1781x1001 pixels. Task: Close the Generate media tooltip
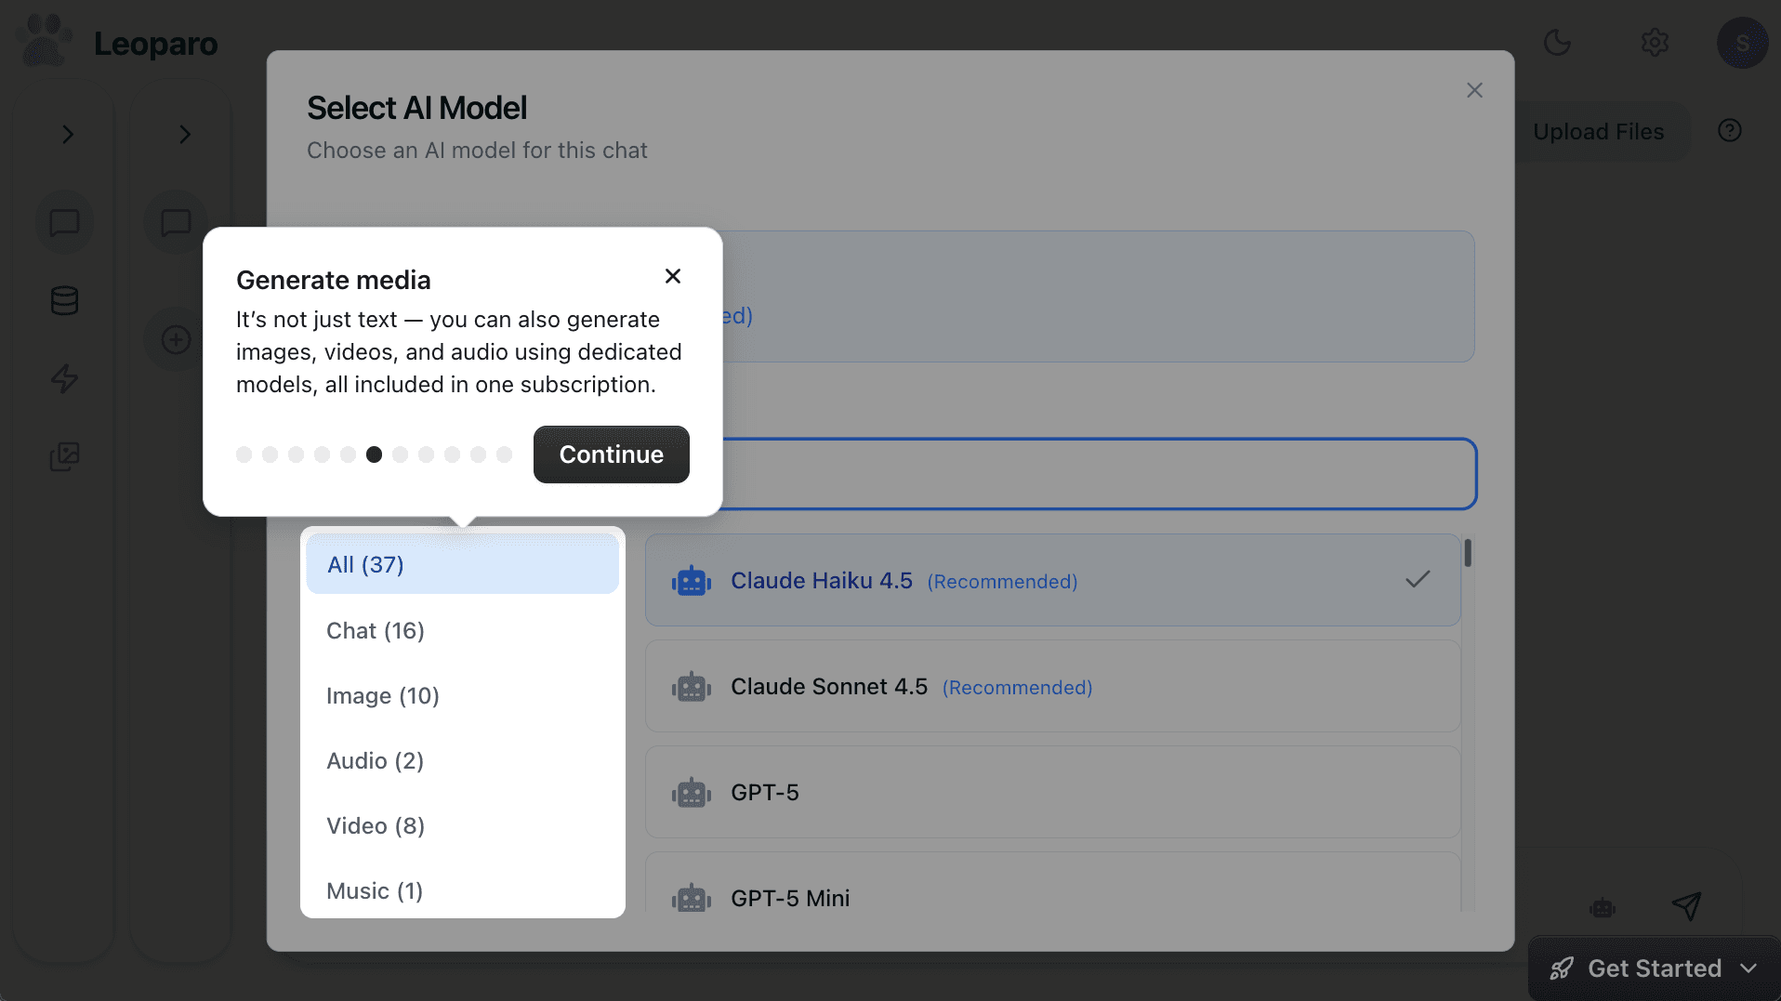pos(673,276)
